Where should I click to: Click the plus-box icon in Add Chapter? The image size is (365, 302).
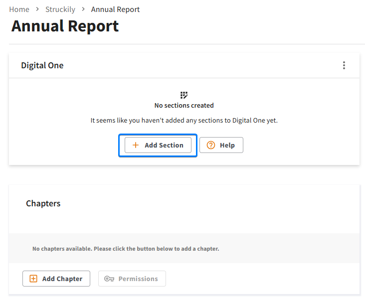[33, 279]
